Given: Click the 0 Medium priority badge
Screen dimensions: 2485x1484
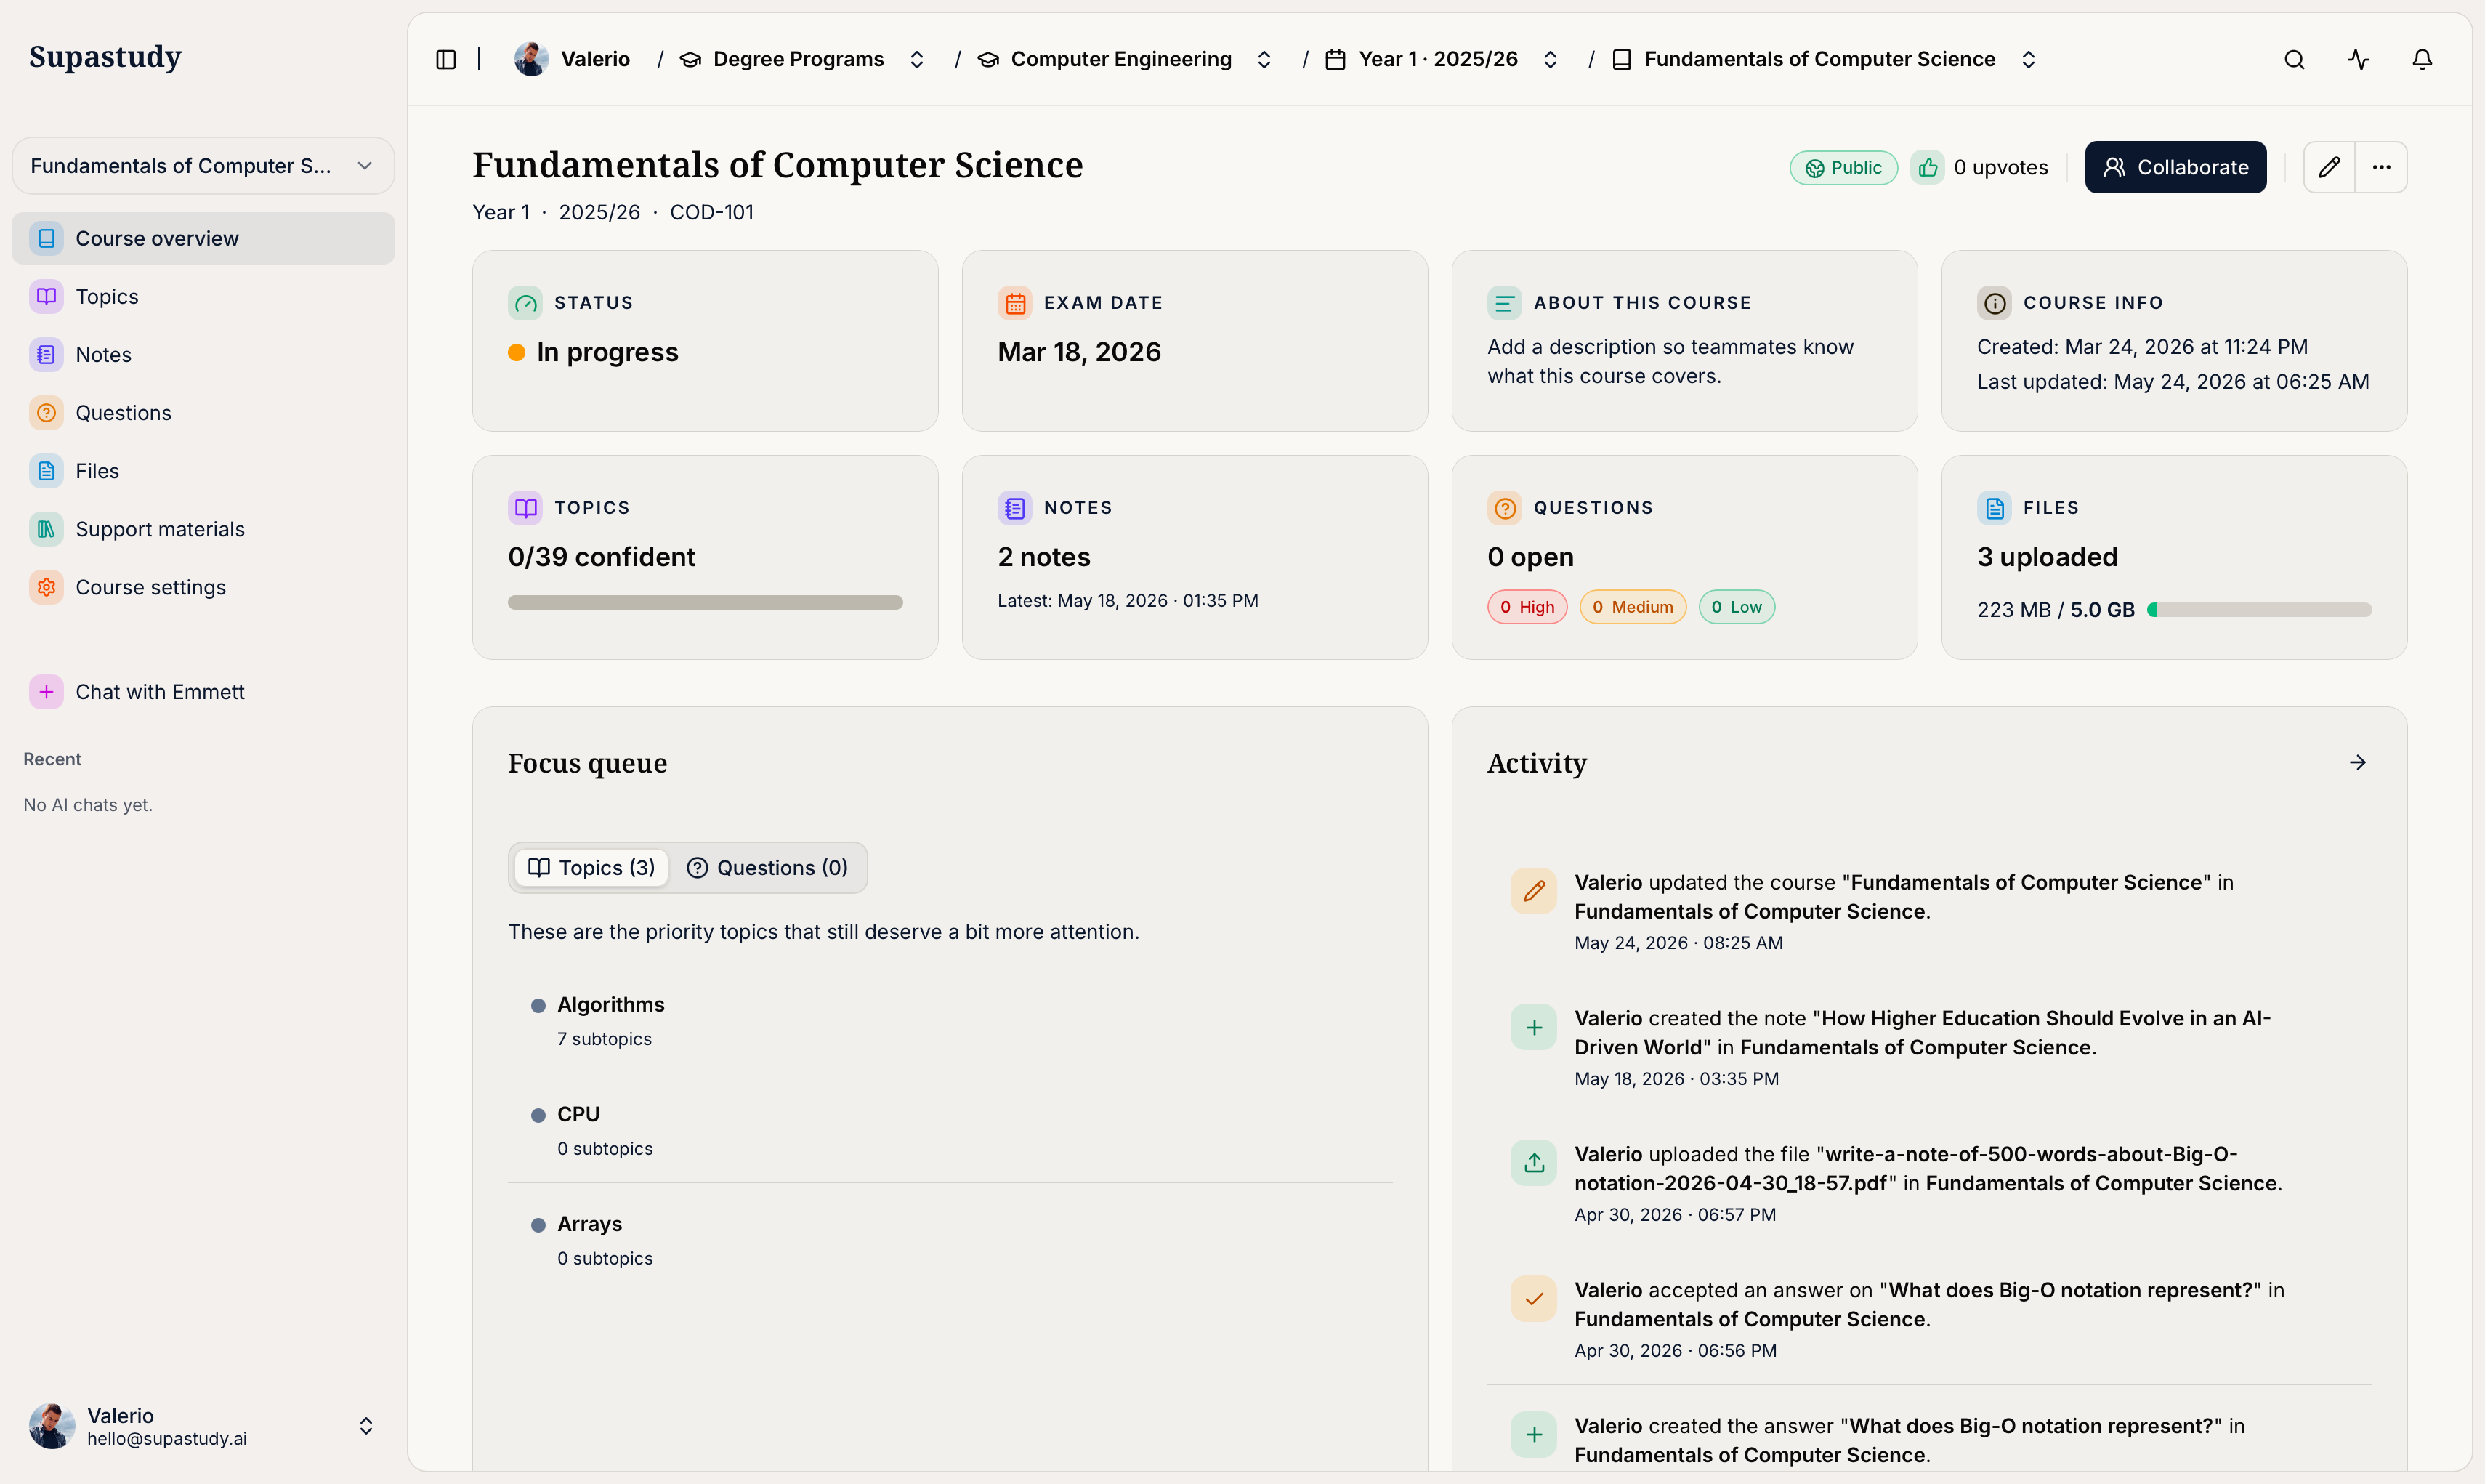Looking at the screenshot, I should coord(1633,607).
